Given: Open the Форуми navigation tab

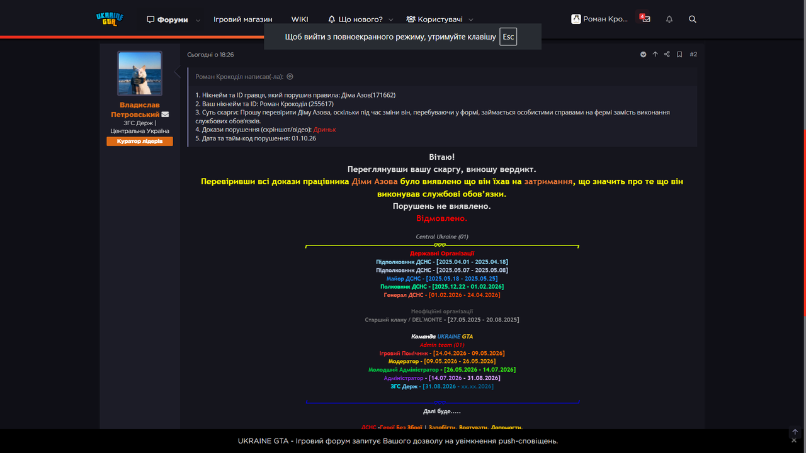Looking at the screenshot, I should (x=167, y=20).
